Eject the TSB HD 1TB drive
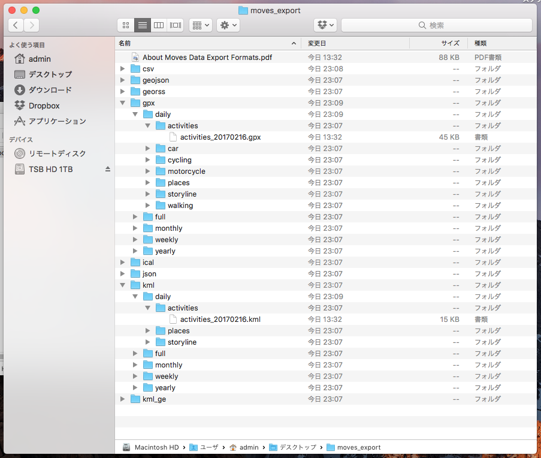Screen dimensions: 541x458 108,169
